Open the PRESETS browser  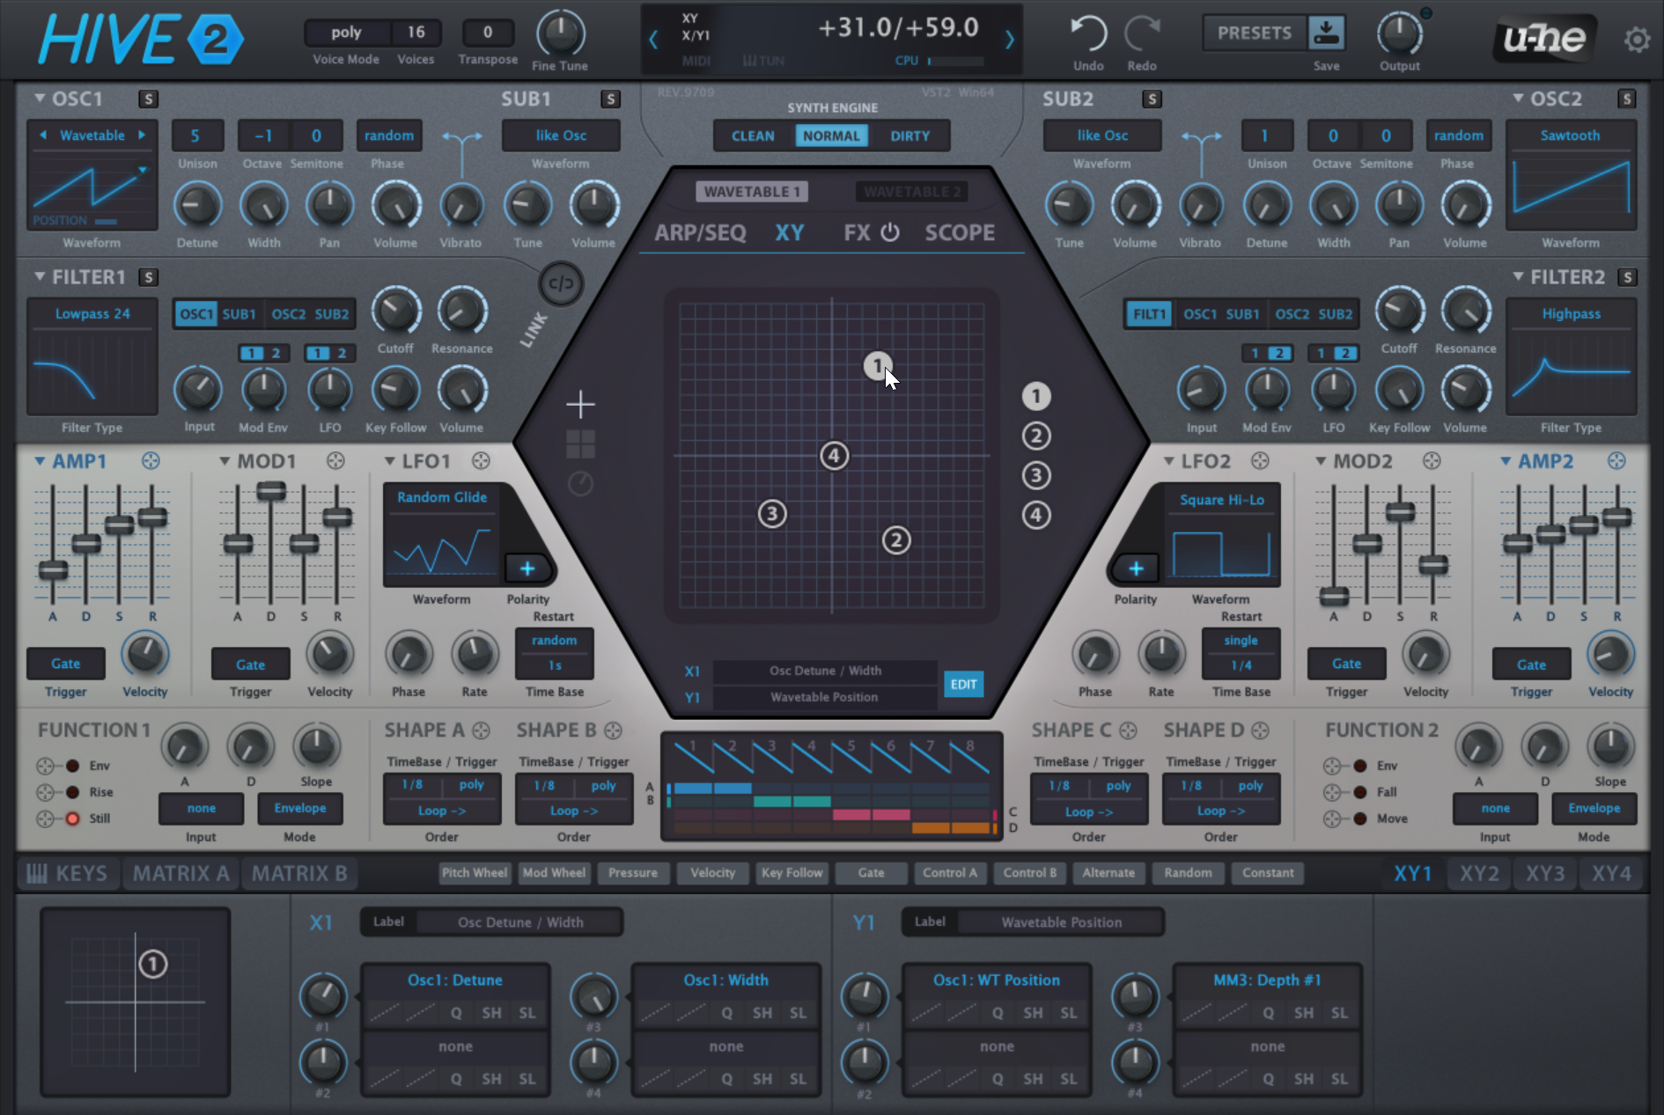tap(1255, 33)
